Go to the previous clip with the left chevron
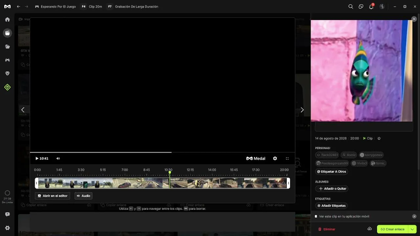The width and height of the screenshot is (420, 236). (23, 110)
